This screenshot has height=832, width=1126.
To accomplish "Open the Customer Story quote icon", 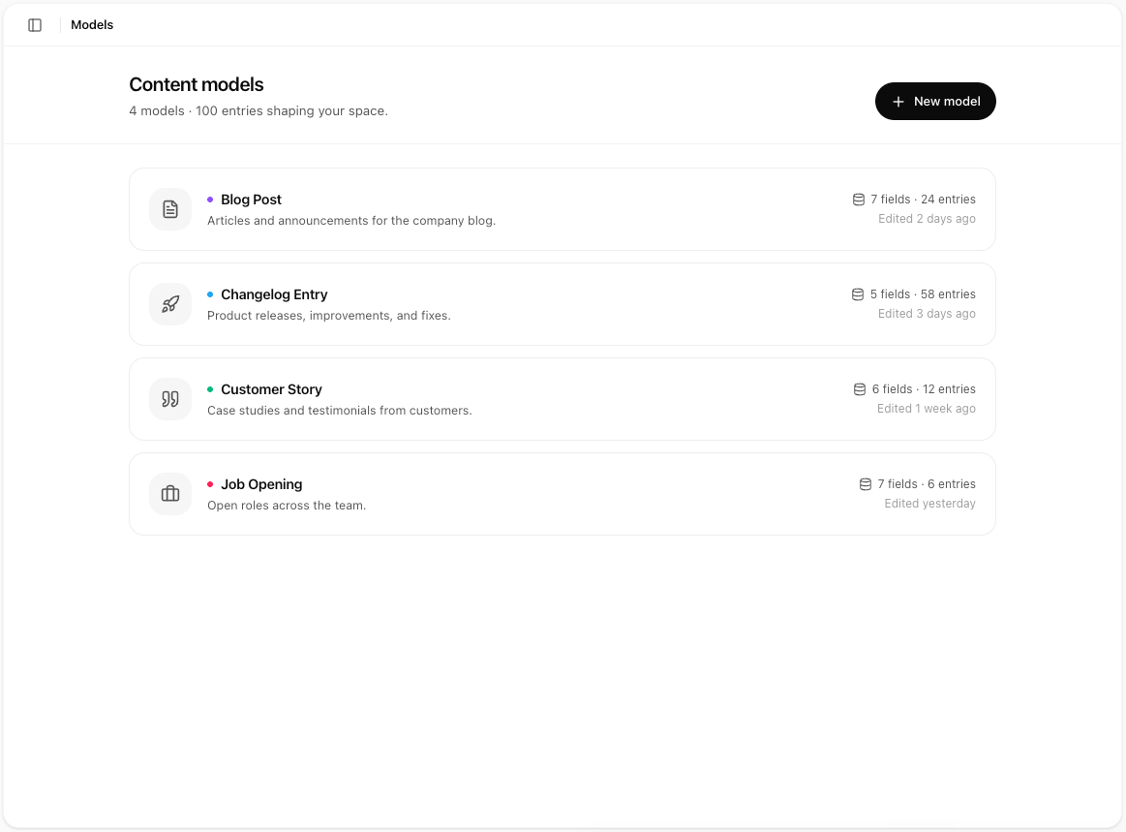I will tap(170, 399).
